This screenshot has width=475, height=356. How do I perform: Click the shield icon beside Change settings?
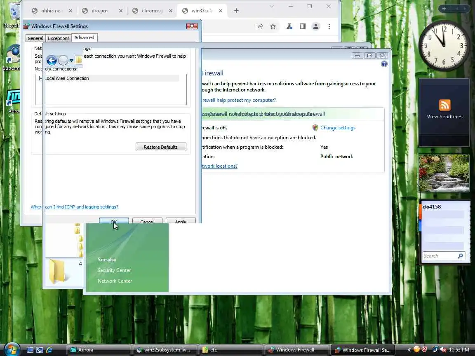315,128
